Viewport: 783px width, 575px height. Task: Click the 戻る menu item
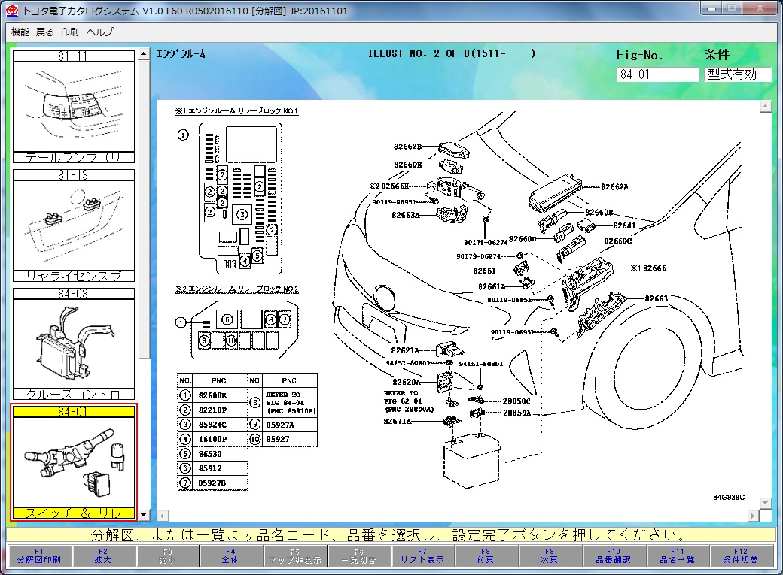point(45,32)
